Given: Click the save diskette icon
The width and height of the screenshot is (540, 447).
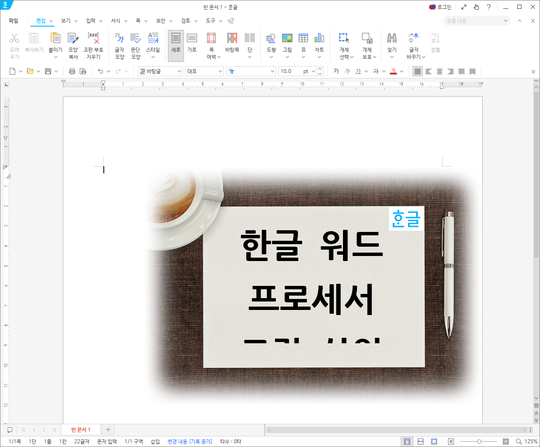Looking at the screenshot, I should tap(48, 71).
